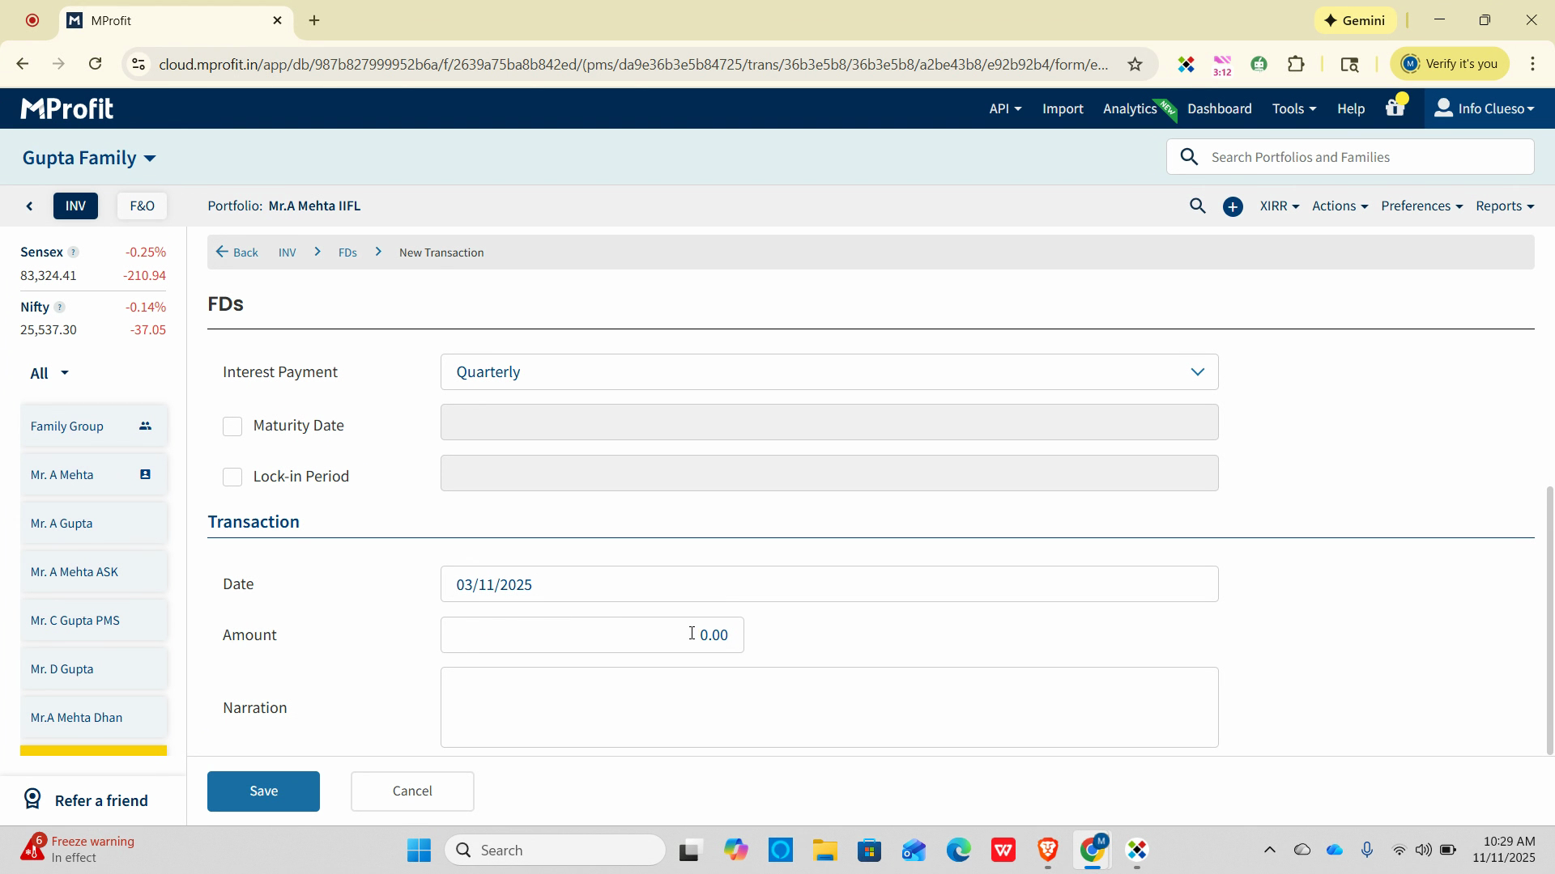The image size is (1555, 874).
Task: Click the Refer a friend badge icon
Action: point(32,800)
